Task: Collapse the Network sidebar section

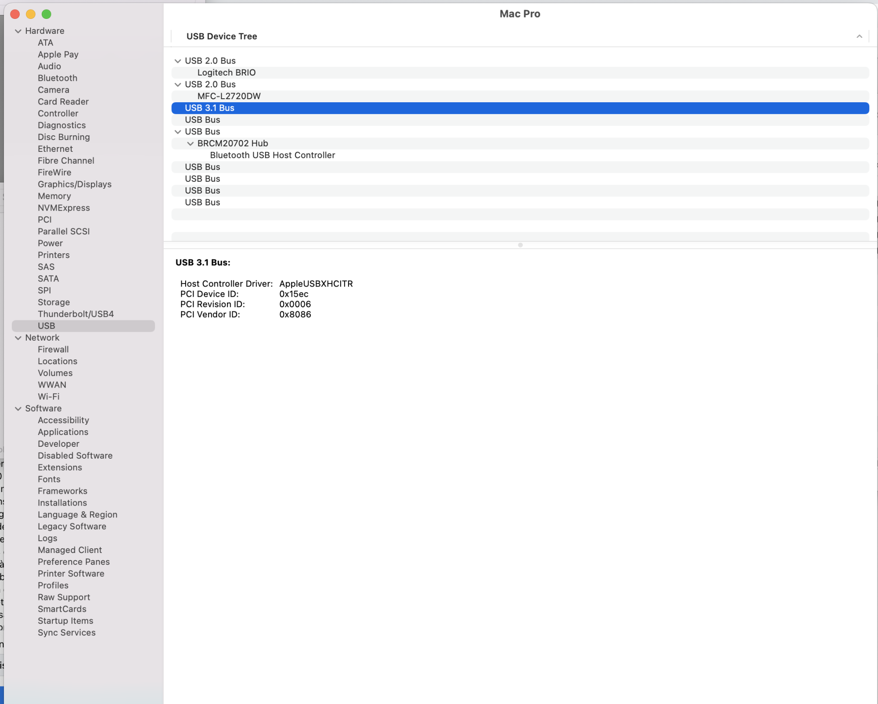Action: pyautogui.click(x=18, y=338)
